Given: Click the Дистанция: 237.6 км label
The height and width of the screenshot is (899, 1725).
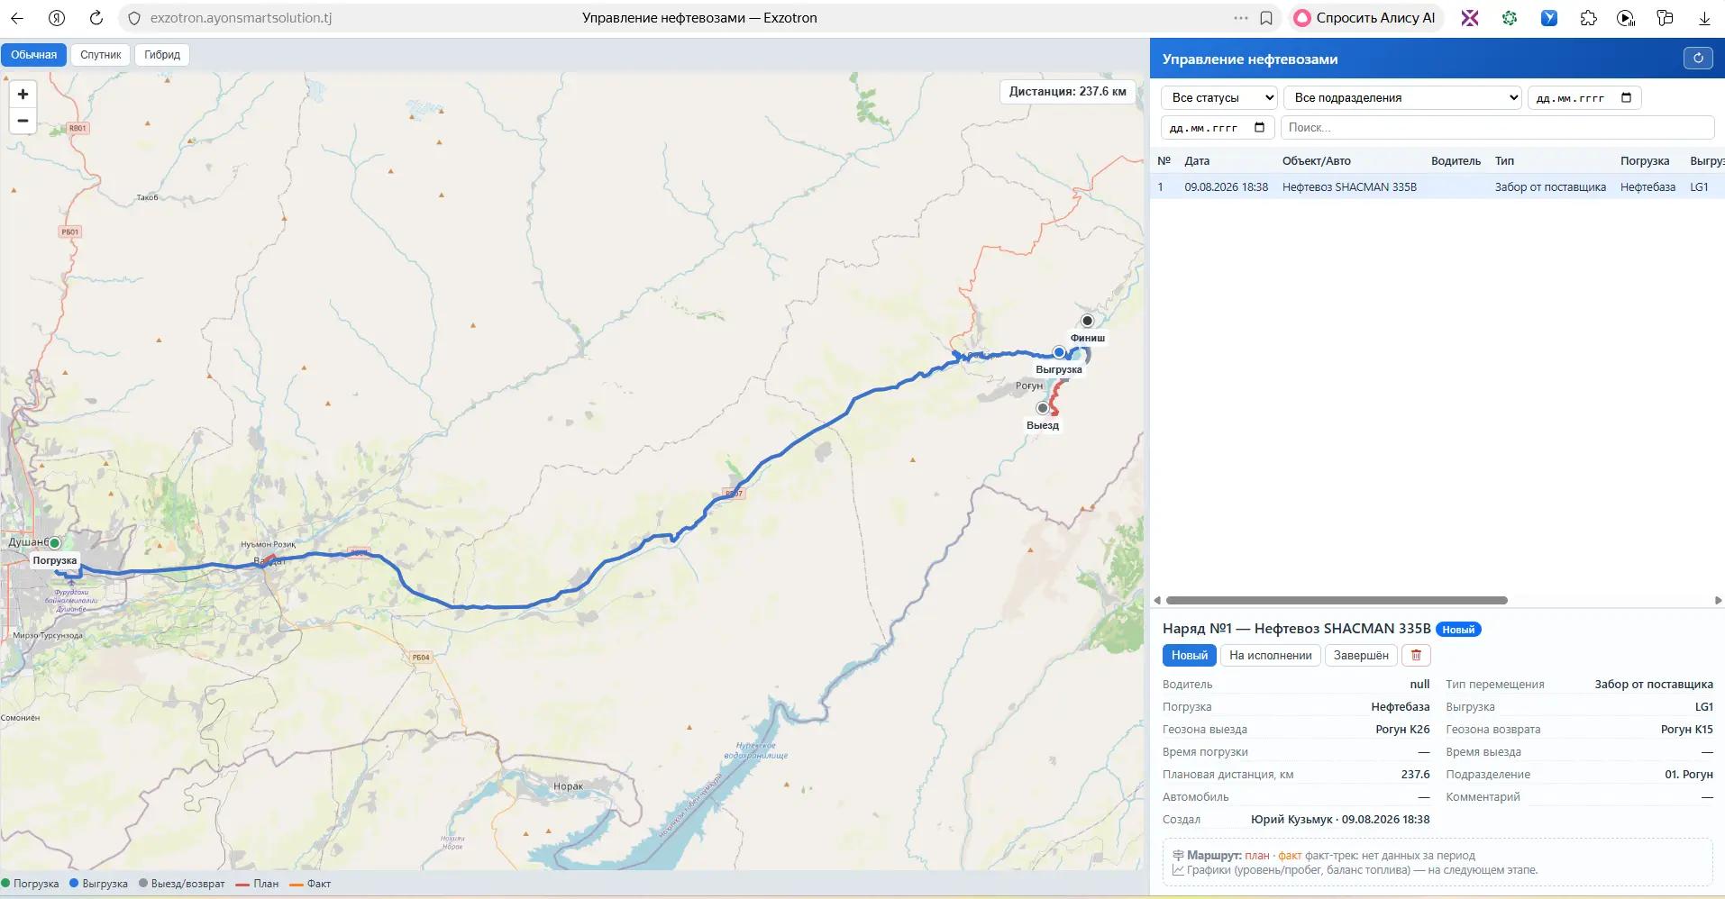Looking at the screenshot, I should (1067, 91).
